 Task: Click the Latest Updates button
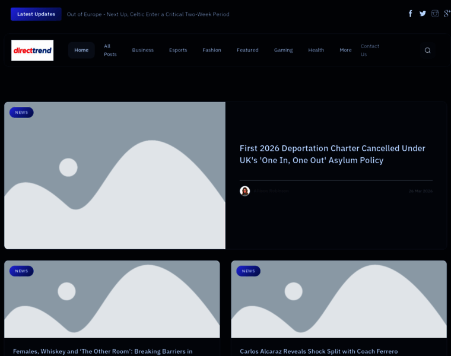click(36, 14)
